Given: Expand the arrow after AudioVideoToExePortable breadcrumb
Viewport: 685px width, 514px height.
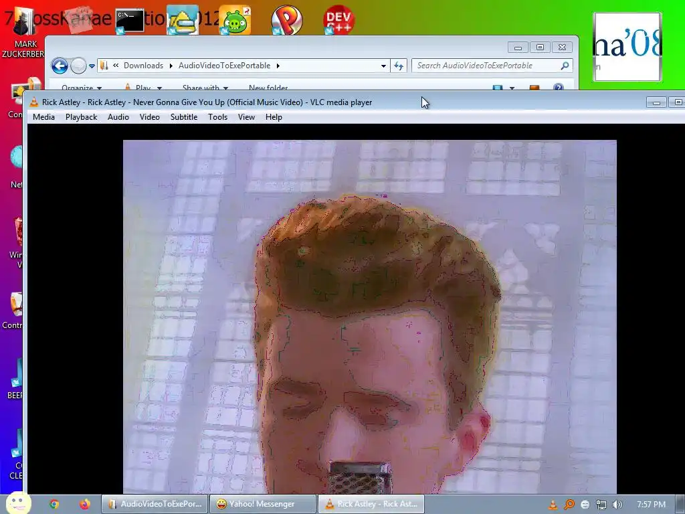Looking at the screenshot, I should 278,66.
